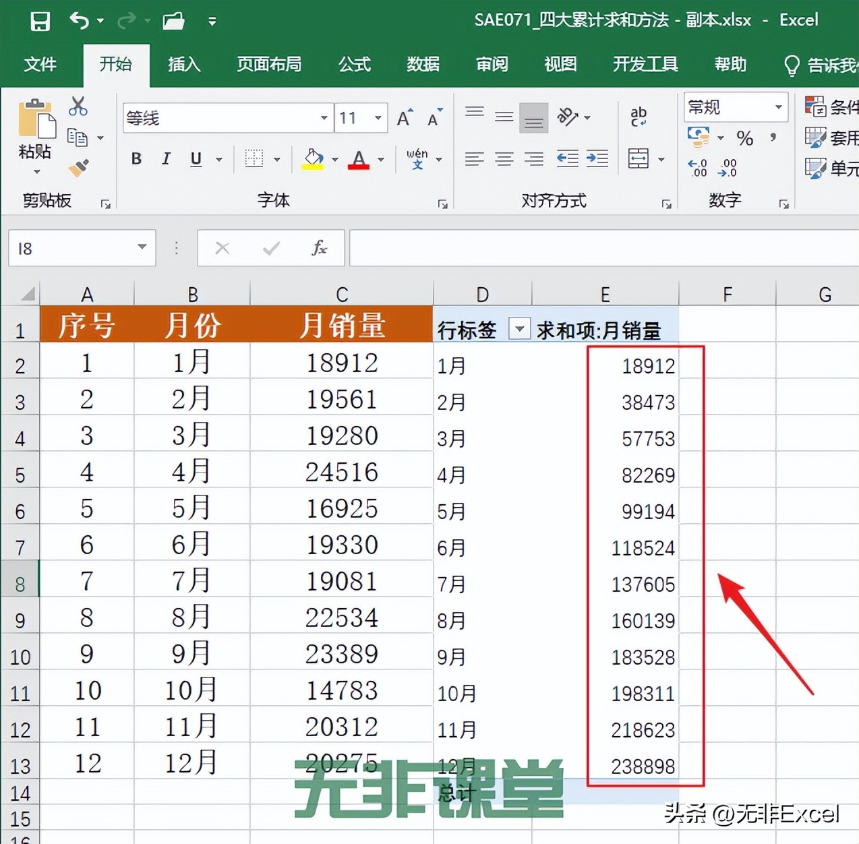Toggle bold formatting with the B button
Screen dimensions: 859x844
136,159
